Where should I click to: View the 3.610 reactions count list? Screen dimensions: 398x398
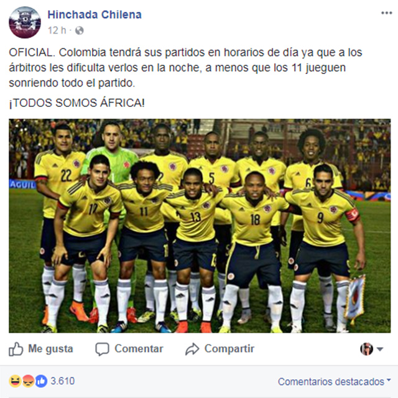[x=63, y=381]
